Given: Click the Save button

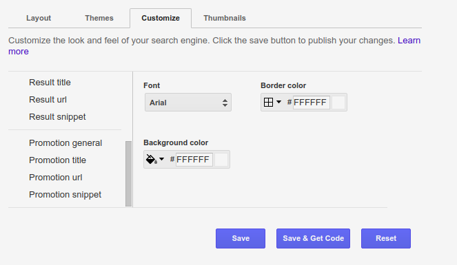Looking at the screenshot, I should coord(241,238).
